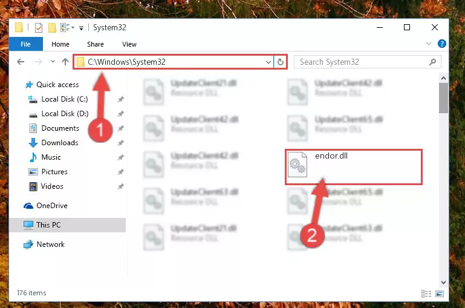Click the vertical scrollbar thumb

(x=443, y=98)
